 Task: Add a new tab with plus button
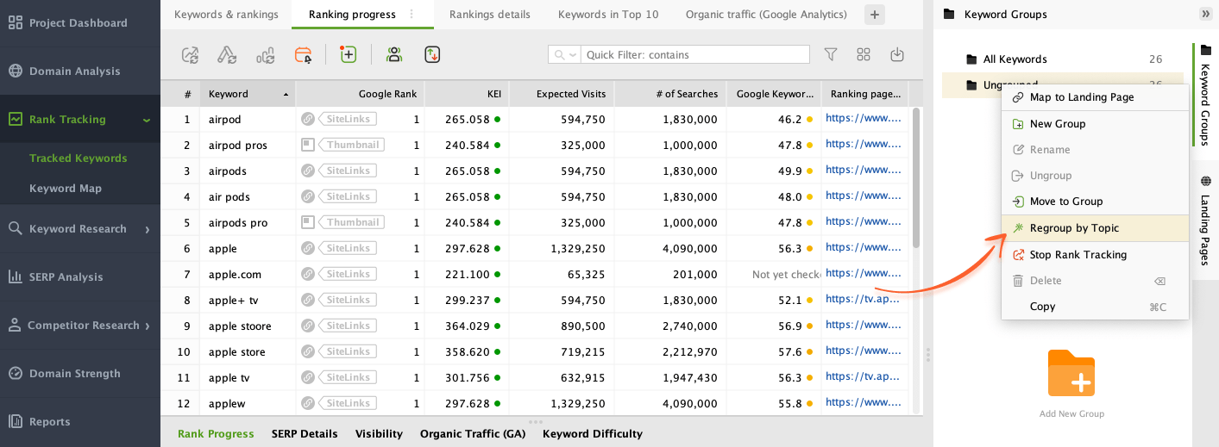[x=875, y=15]
